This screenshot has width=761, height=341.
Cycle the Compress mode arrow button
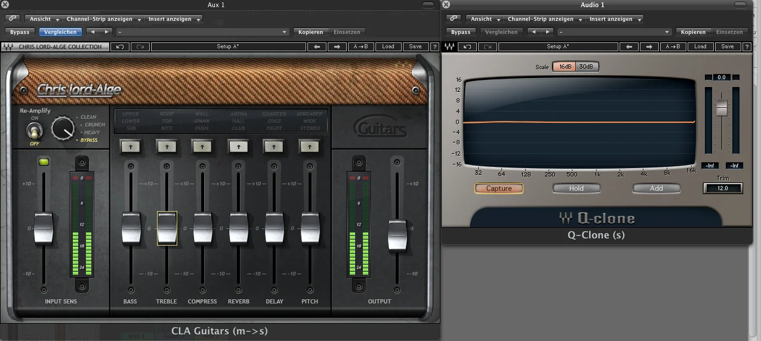coord(202,145)
